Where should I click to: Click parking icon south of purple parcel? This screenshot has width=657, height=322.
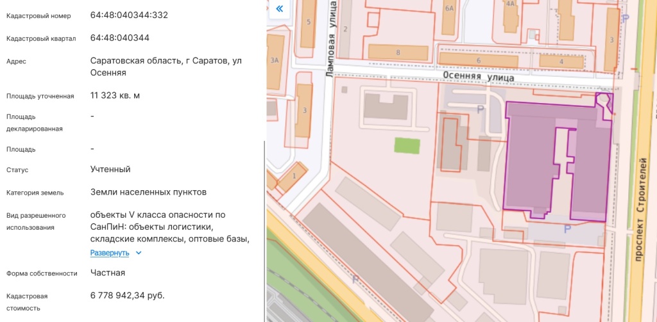[x=567, y=229]
